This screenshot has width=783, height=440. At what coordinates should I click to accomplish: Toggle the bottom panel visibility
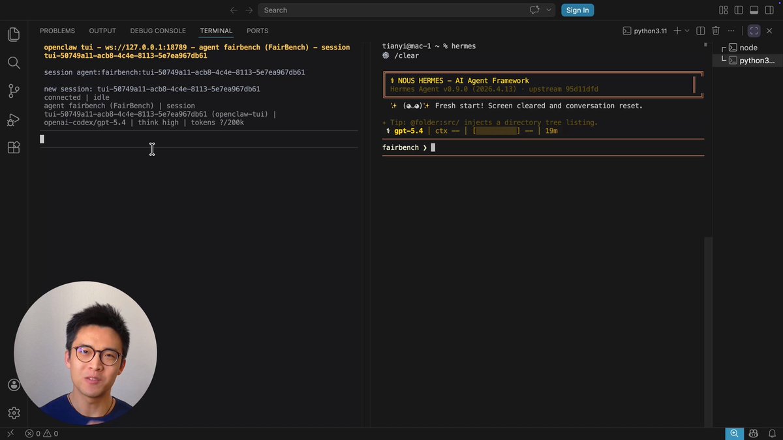[x=754, y=10]
